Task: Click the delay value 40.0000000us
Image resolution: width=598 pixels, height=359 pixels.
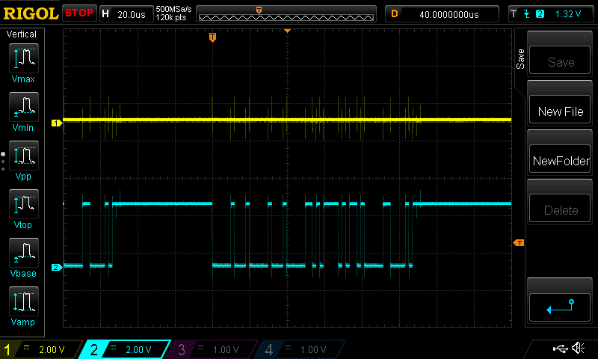Action: (x=449, y=14)
